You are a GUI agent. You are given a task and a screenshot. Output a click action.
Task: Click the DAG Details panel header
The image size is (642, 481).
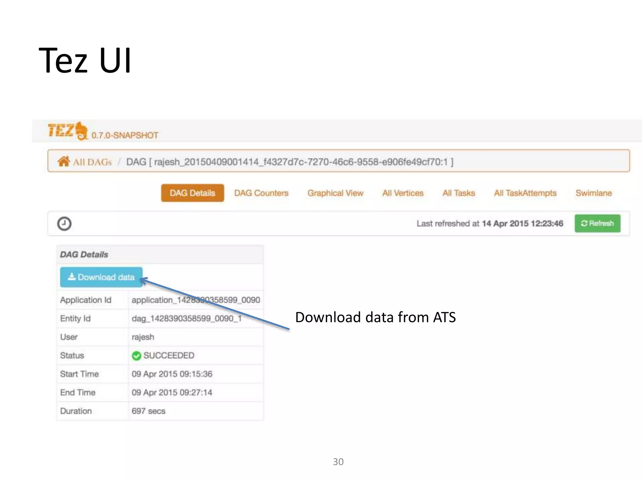click(x=160, y=254)
